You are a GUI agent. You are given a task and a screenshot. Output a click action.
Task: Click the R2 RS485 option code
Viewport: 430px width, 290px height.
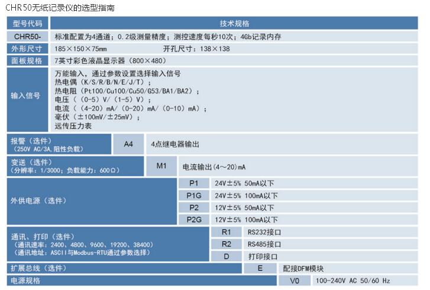tap(227, 244)
